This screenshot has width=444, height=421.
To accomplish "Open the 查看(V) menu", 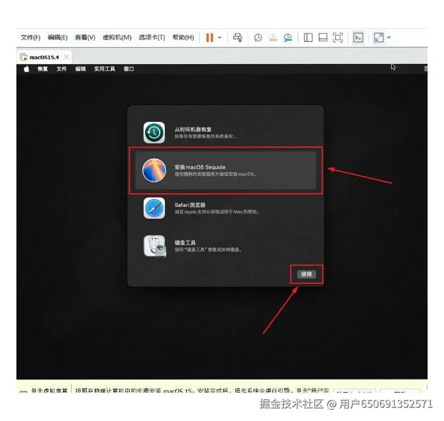I will [85, 37].
